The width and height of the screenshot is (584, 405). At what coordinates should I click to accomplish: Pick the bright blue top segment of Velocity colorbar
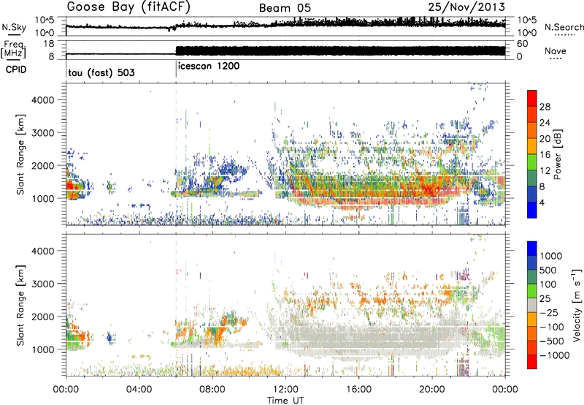[532, 248]
